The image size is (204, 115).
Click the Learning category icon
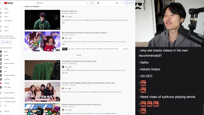click(1, 79)
